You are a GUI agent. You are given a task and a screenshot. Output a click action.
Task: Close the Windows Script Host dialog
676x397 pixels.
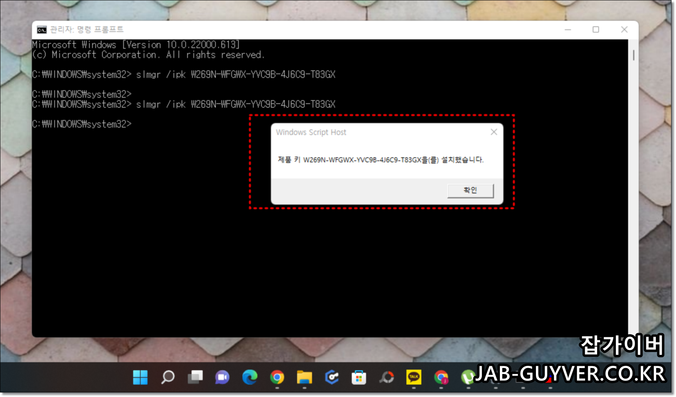494,132
